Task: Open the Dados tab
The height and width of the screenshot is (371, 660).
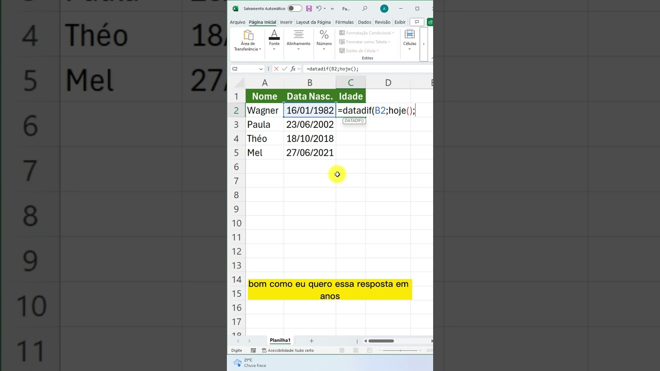Action: 365,22
